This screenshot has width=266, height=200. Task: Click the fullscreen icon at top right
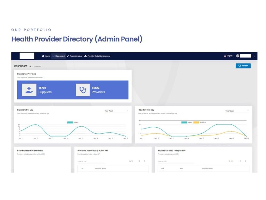click(x=255, y=56)
